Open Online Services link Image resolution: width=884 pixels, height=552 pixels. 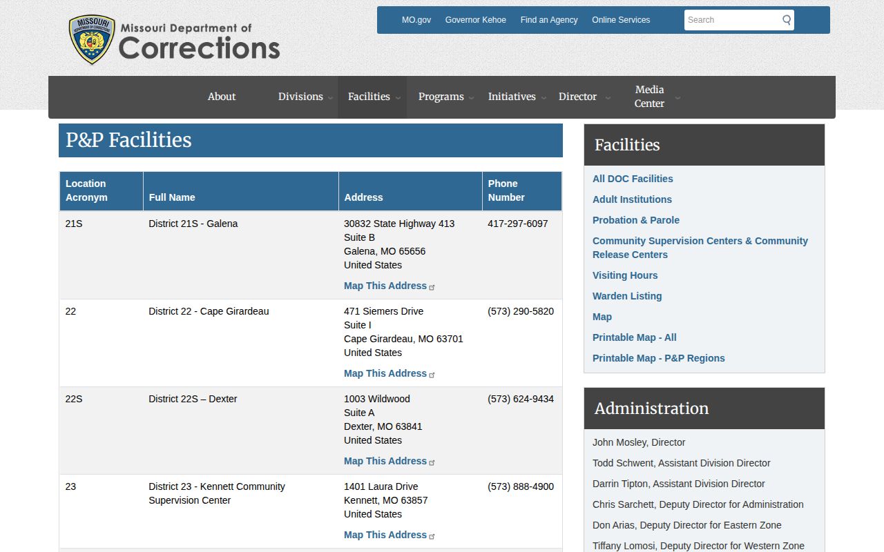[621, 20]
